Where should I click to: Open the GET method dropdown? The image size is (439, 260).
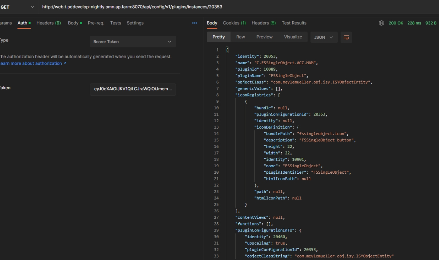coord(18,7)
